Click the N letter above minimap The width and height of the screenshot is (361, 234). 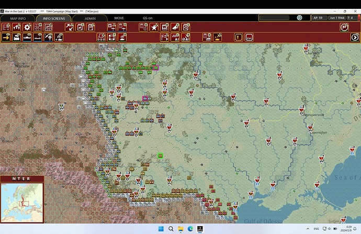14,179
